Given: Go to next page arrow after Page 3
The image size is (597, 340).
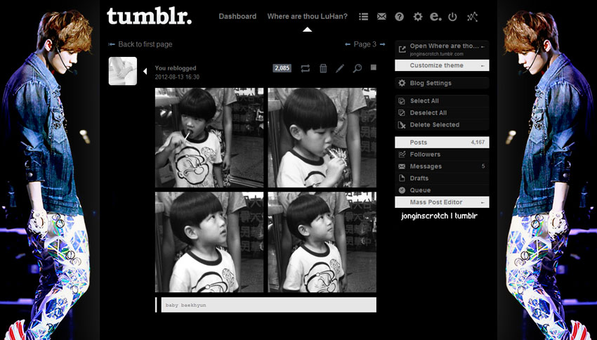Looking at the screenshot, I should (x=382, y=44).
